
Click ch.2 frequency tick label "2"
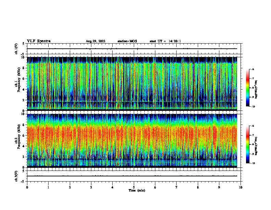tap(24, 157)
